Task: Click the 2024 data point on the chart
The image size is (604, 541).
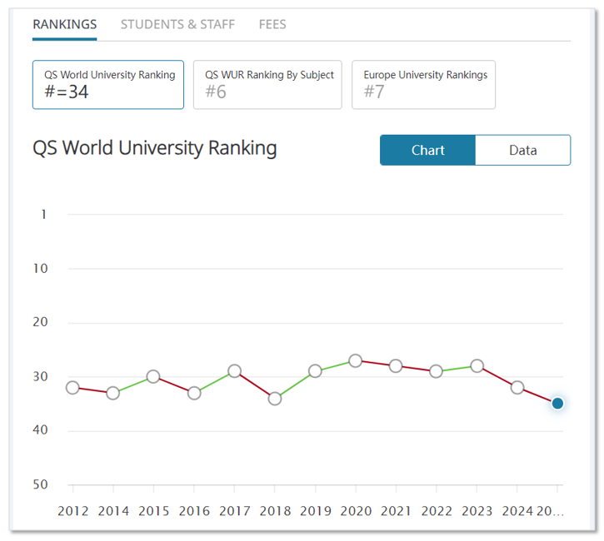Action: (517, 388)
